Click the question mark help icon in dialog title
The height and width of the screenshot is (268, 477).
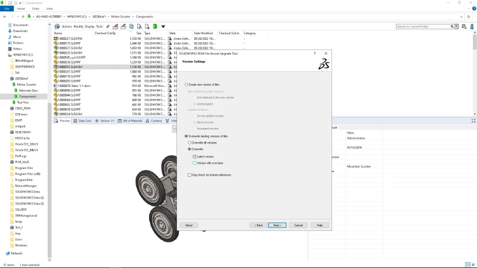[x=315, y=53]
